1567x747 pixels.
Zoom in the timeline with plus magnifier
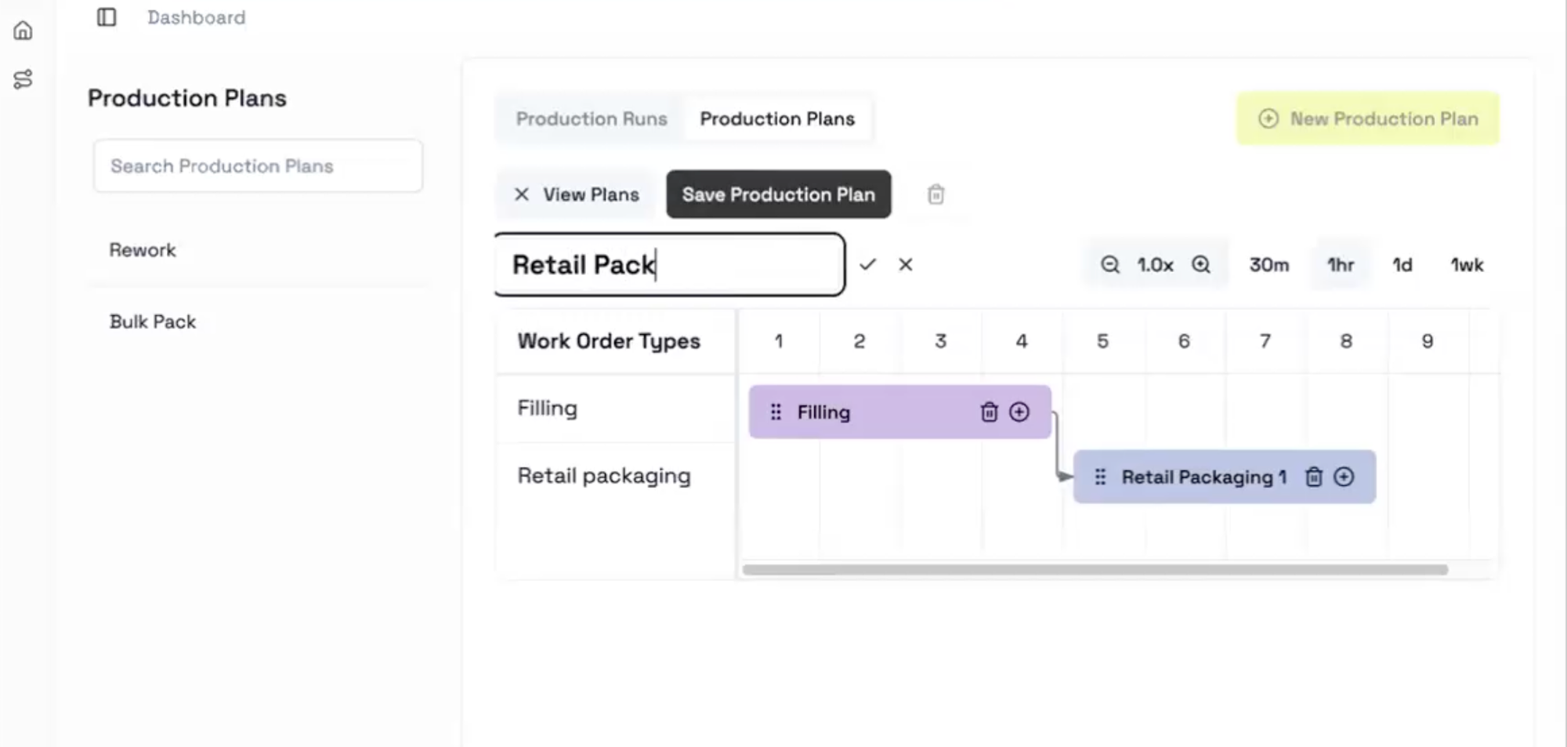coord(1201,265)
